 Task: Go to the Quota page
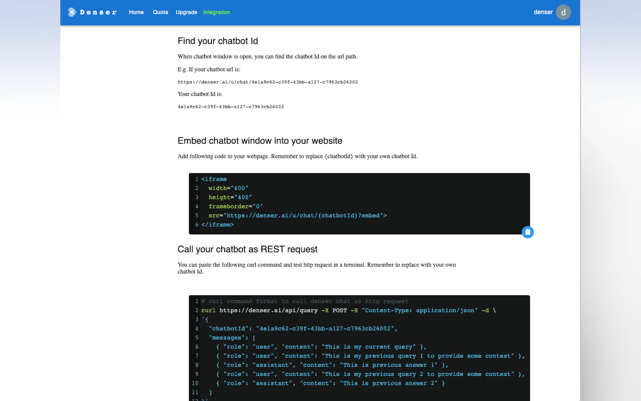160,12
